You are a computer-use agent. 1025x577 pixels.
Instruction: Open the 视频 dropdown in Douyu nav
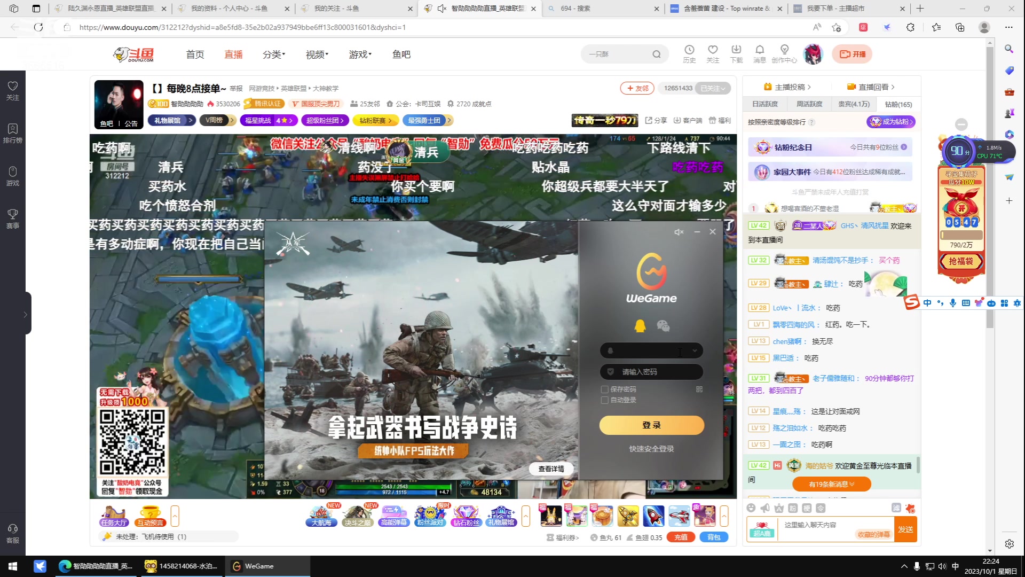pos(317,54)
